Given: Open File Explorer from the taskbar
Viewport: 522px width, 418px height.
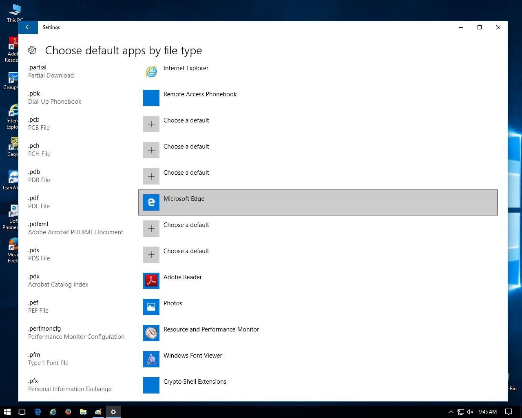Looking at the screenshot, I should [x=83, y=412].
